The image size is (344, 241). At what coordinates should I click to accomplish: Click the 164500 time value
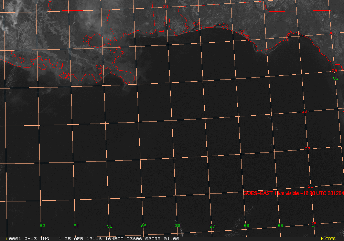click(114, 239)
